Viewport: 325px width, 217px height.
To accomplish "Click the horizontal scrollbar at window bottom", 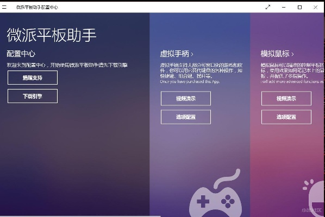I will (x=80, y=216).
